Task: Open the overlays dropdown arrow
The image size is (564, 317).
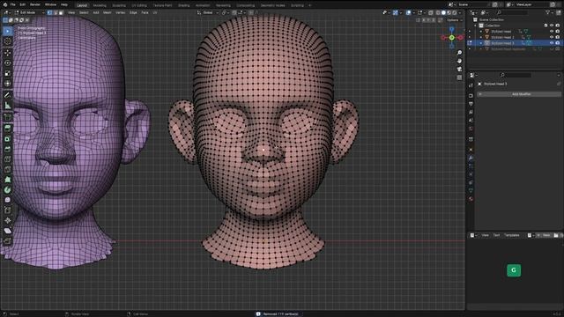Action: [413, 12]
